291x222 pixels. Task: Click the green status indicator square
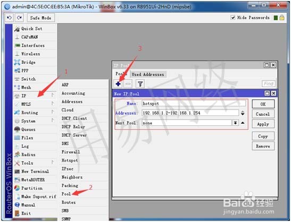(276, 18)
